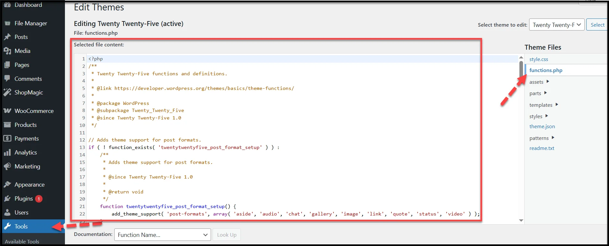Click the File Manager folder icon

tap(7, 23)
